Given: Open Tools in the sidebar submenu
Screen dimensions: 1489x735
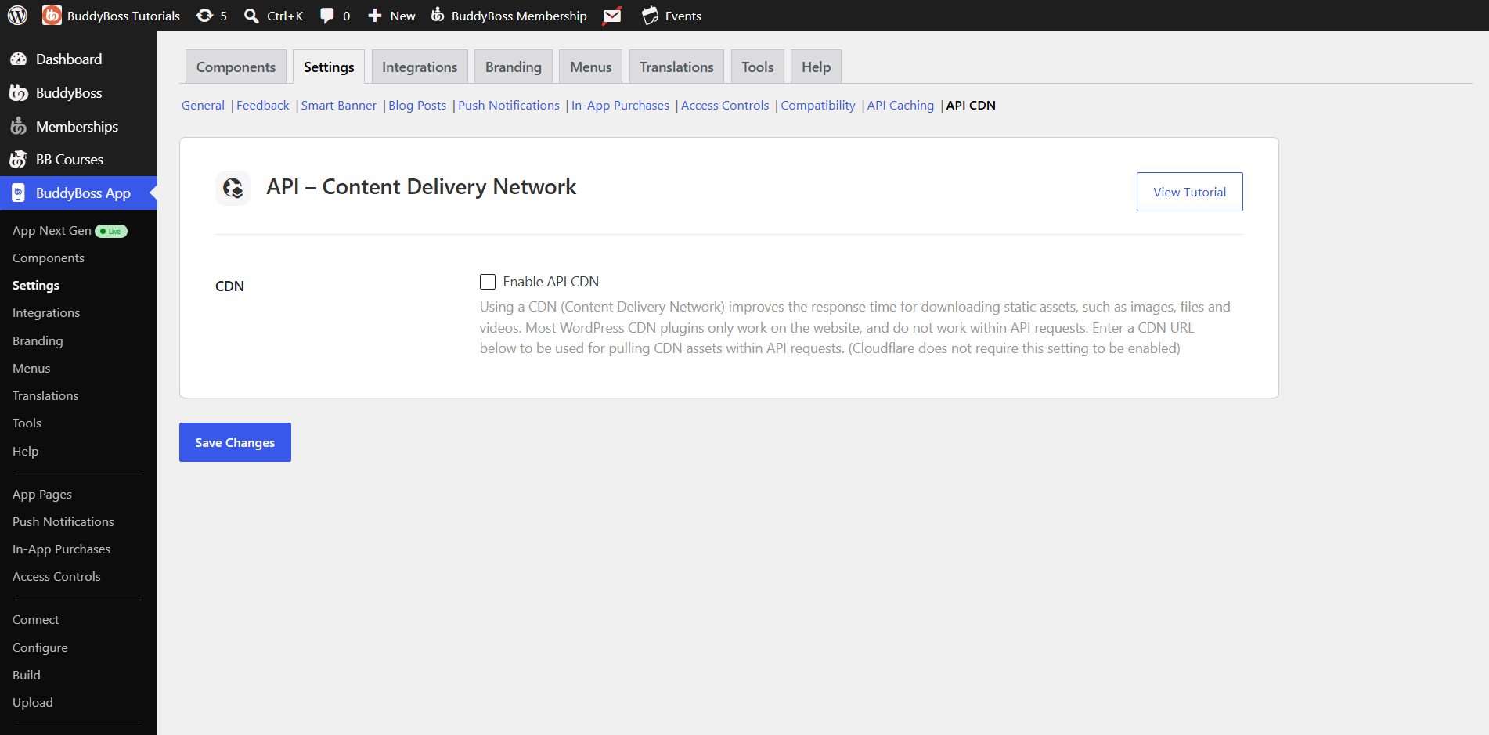Looking at the screenshot, I should pos(27,423).
